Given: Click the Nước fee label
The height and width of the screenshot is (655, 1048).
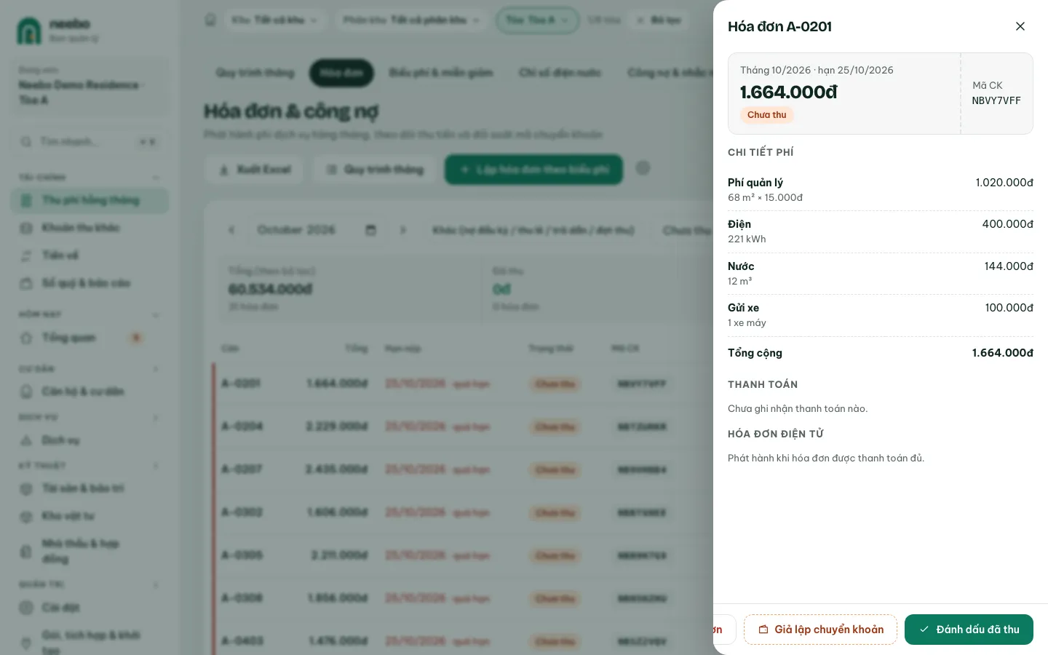Looking at the screenshot, I should pyautogui.click(x=741, y=266).
